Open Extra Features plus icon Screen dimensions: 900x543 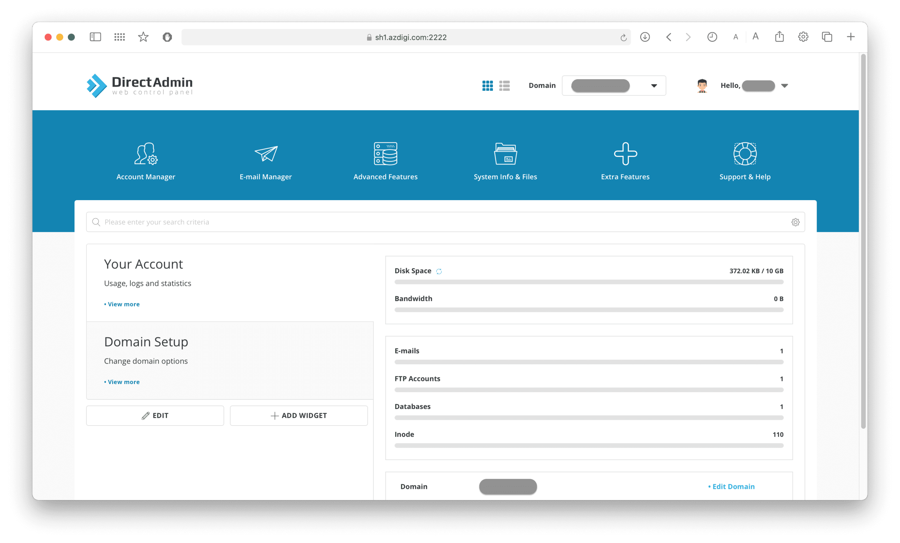tap(625, 154)
